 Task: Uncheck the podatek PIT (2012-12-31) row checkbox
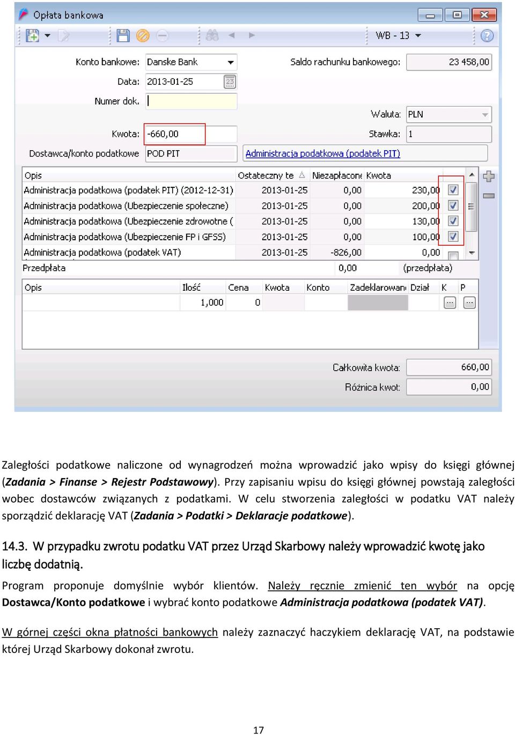tap(453, 190)
